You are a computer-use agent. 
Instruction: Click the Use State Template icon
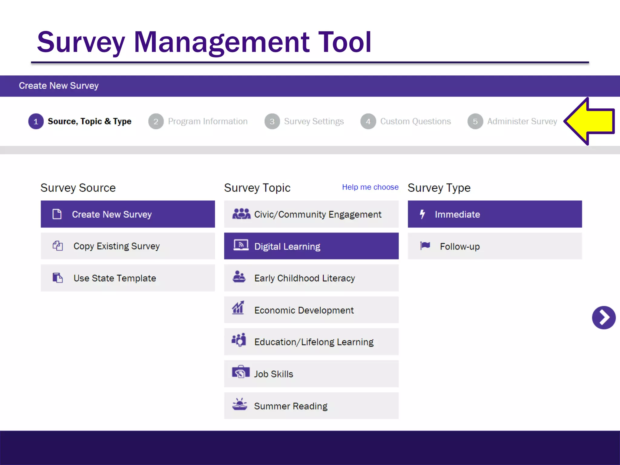click(58, 278)
